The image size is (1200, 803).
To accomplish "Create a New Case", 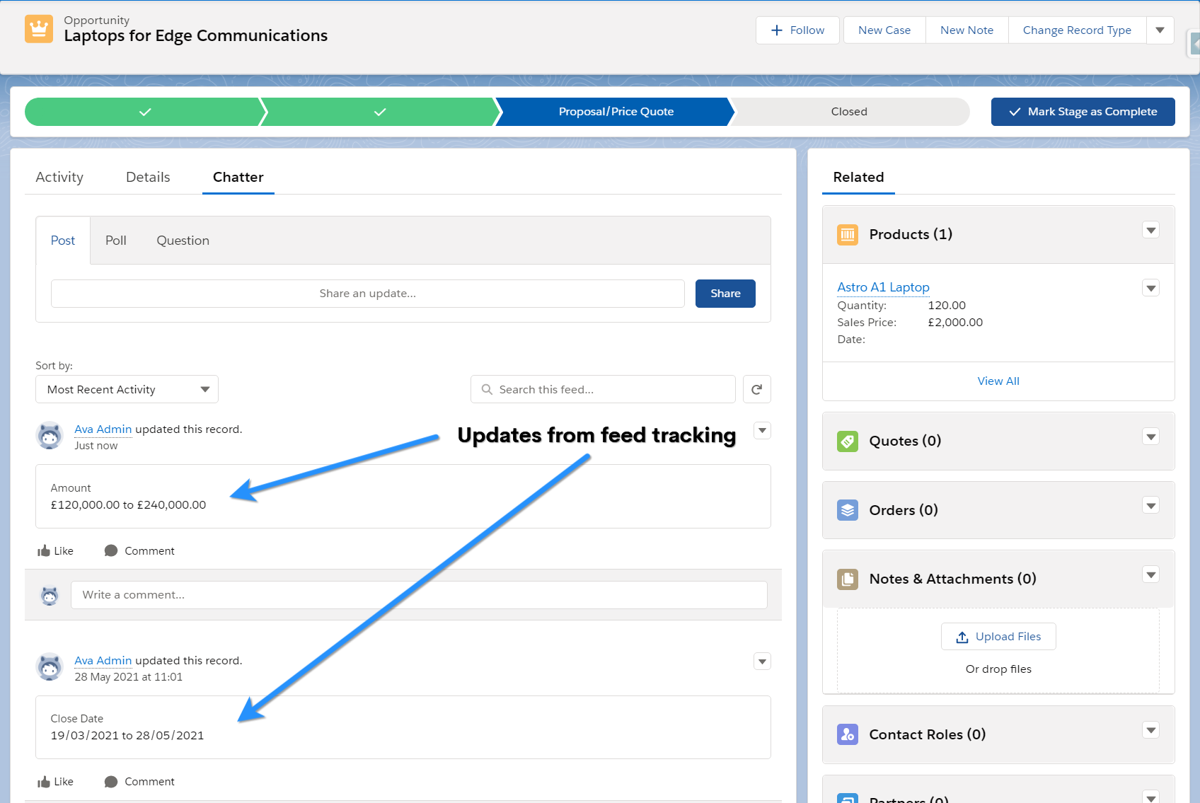I will click(884, 30).
